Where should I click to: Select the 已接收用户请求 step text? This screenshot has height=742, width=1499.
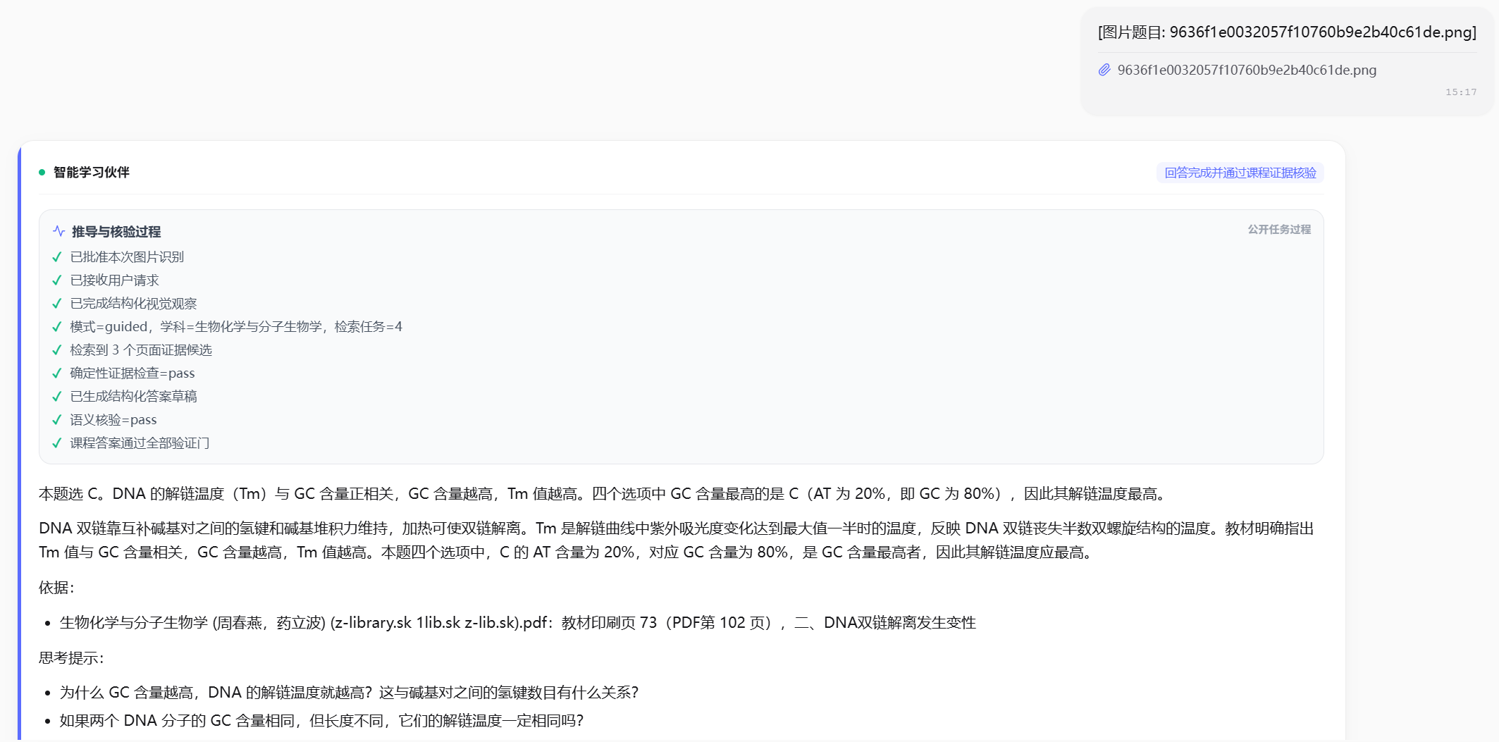coord(114,280)
